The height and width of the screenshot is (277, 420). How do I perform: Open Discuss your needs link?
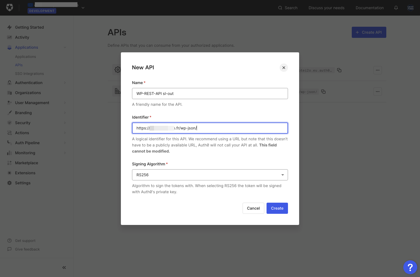[326, 8]
